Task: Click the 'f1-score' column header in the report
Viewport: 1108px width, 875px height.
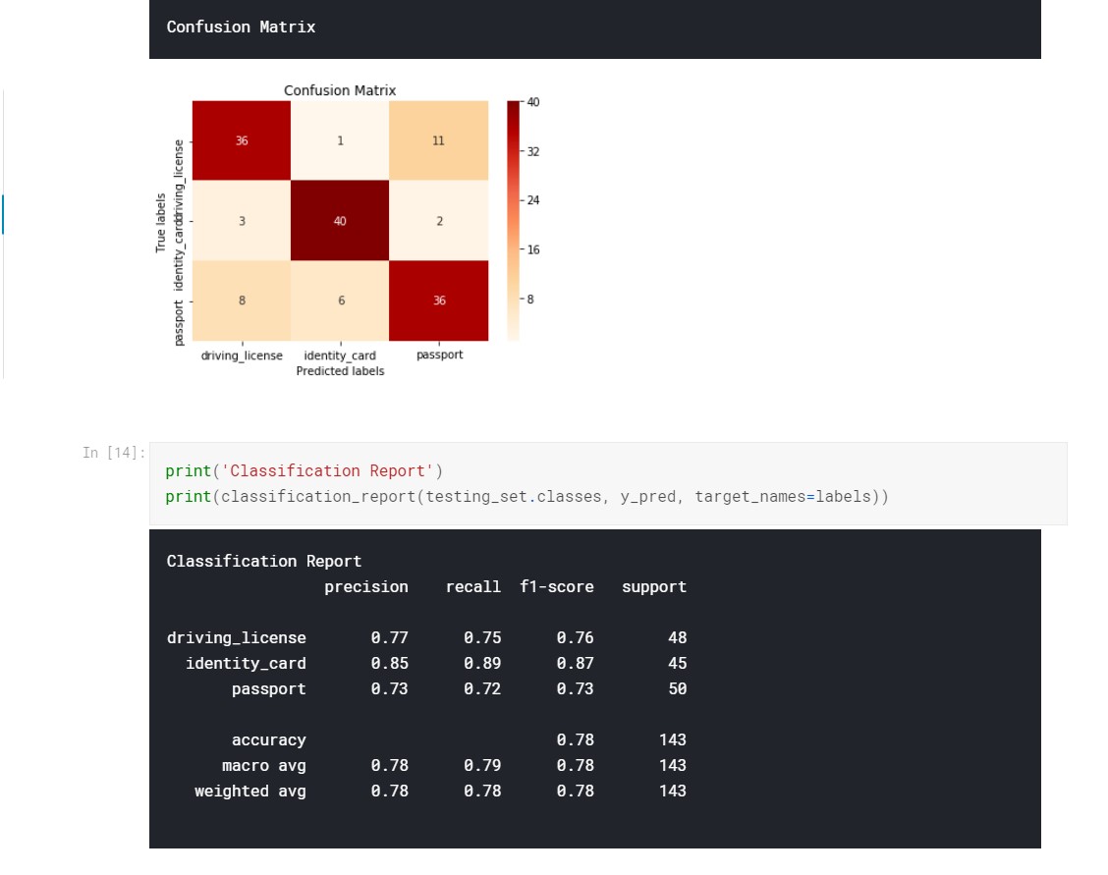Action: (x=557, y=587)
